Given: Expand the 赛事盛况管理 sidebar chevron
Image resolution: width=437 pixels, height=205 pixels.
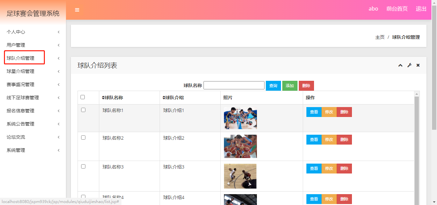Looking at the screenshot, I should [x=58, y=84].
